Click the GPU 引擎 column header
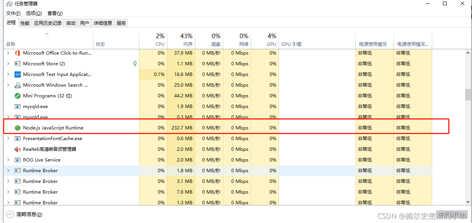472x223 pixels. [317, 40]
